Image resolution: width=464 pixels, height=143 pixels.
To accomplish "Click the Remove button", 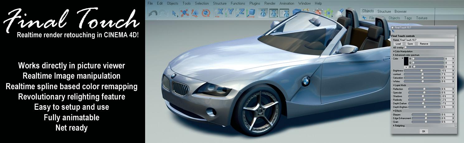I will [424, 44].
